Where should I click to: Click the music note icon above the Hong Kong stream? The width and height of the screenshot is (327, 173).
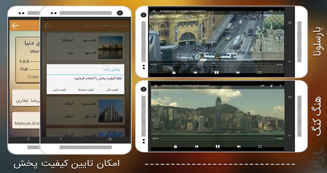[x=271, y=85]
